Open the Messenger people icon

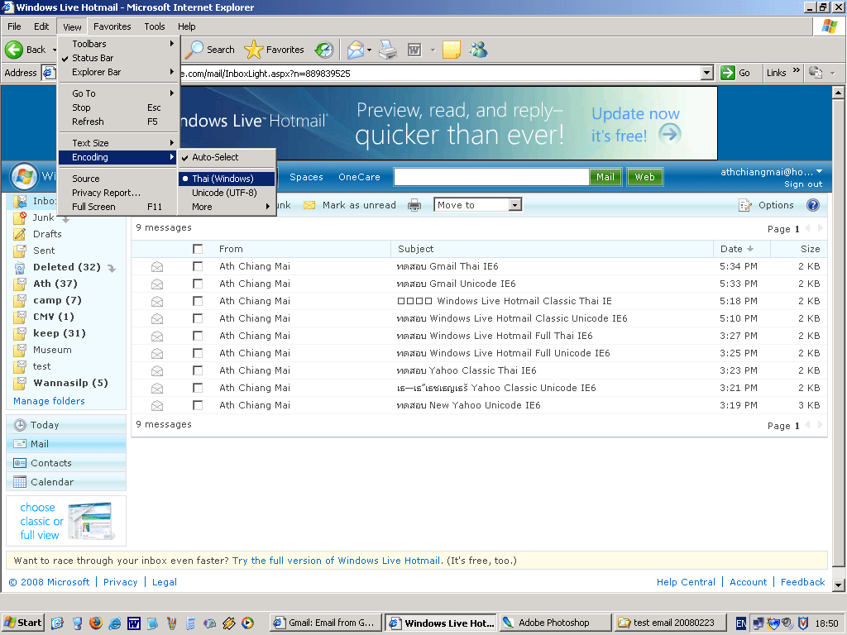(479, 50)
